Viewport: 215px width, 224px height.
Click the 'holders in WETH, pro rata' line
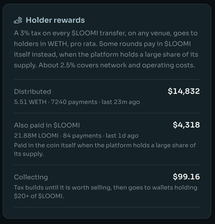coord(56,44)
